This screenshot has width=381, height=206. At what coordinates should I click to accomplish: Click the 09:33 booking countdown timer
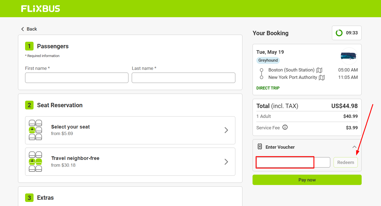pyautogui.click(x=347, y=33)
